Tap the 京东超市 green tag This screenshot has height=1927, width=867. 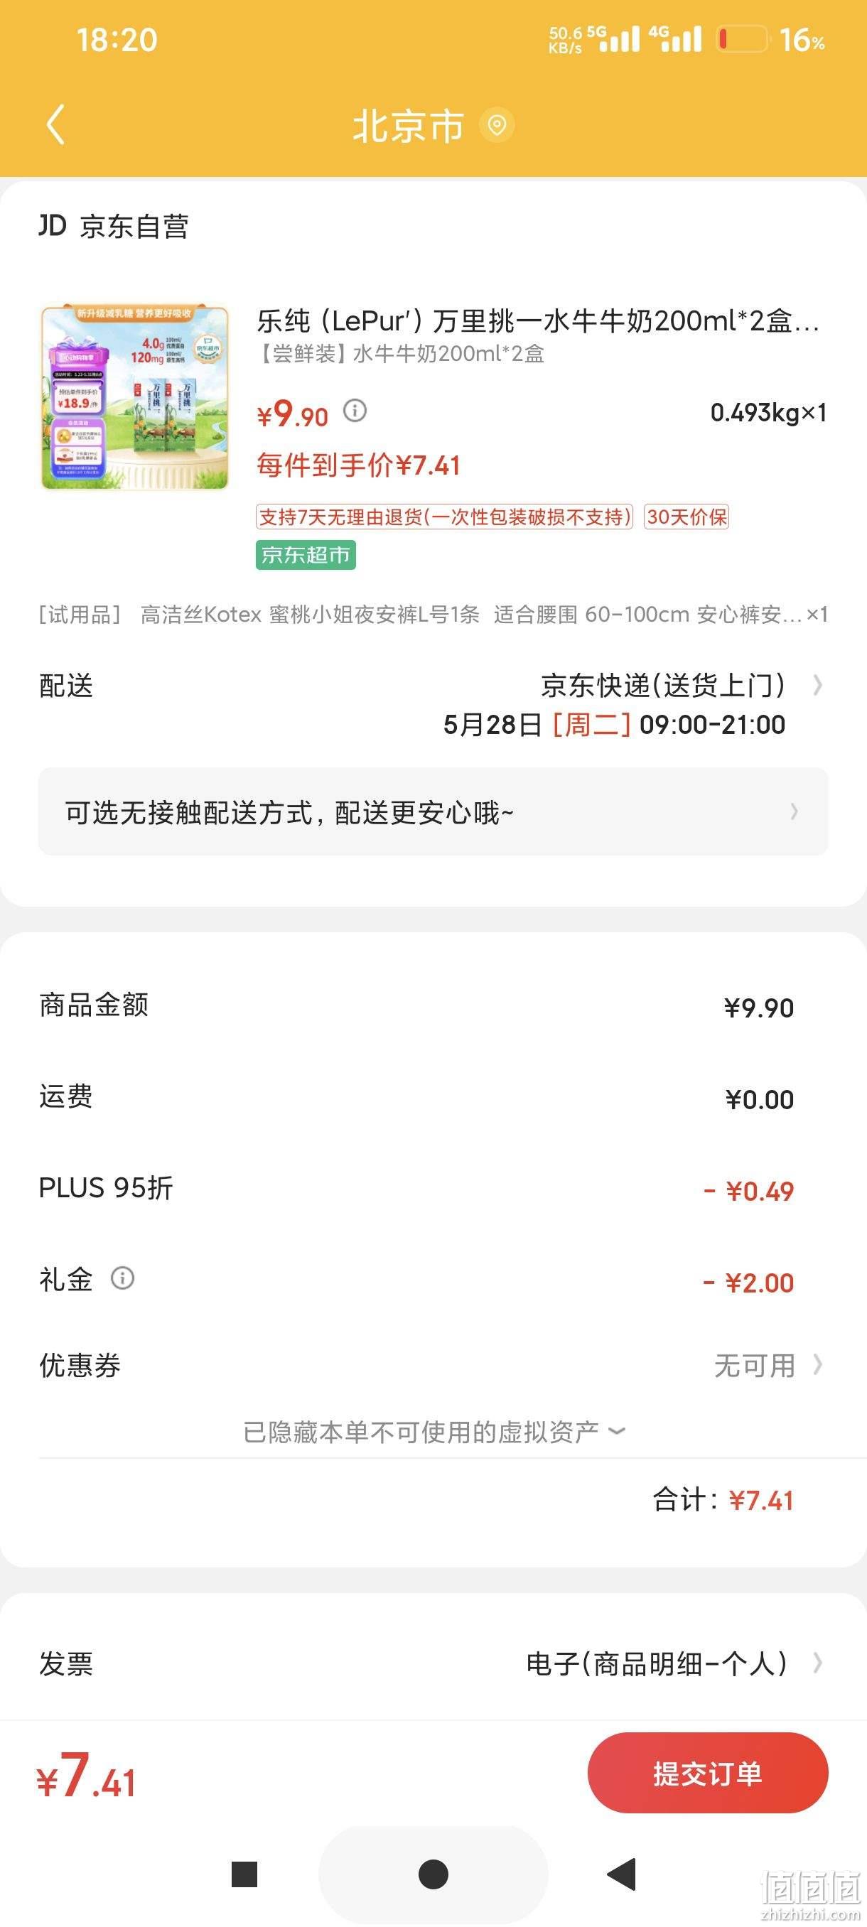click(x=305, y=555)
